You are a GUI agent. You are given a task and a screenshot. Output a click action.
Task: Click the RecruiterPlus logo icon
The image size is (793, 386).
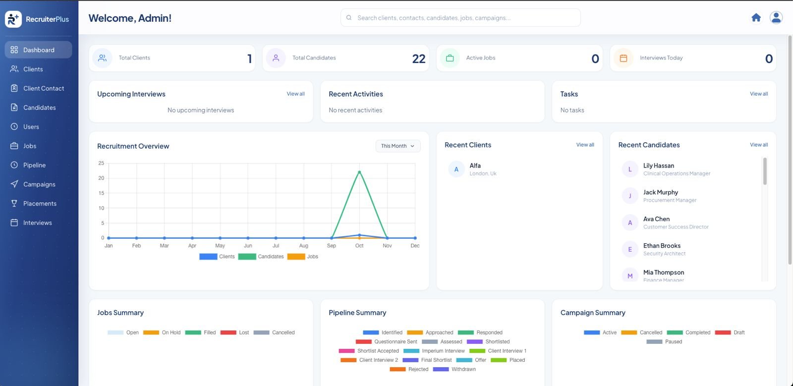(13, 19)
